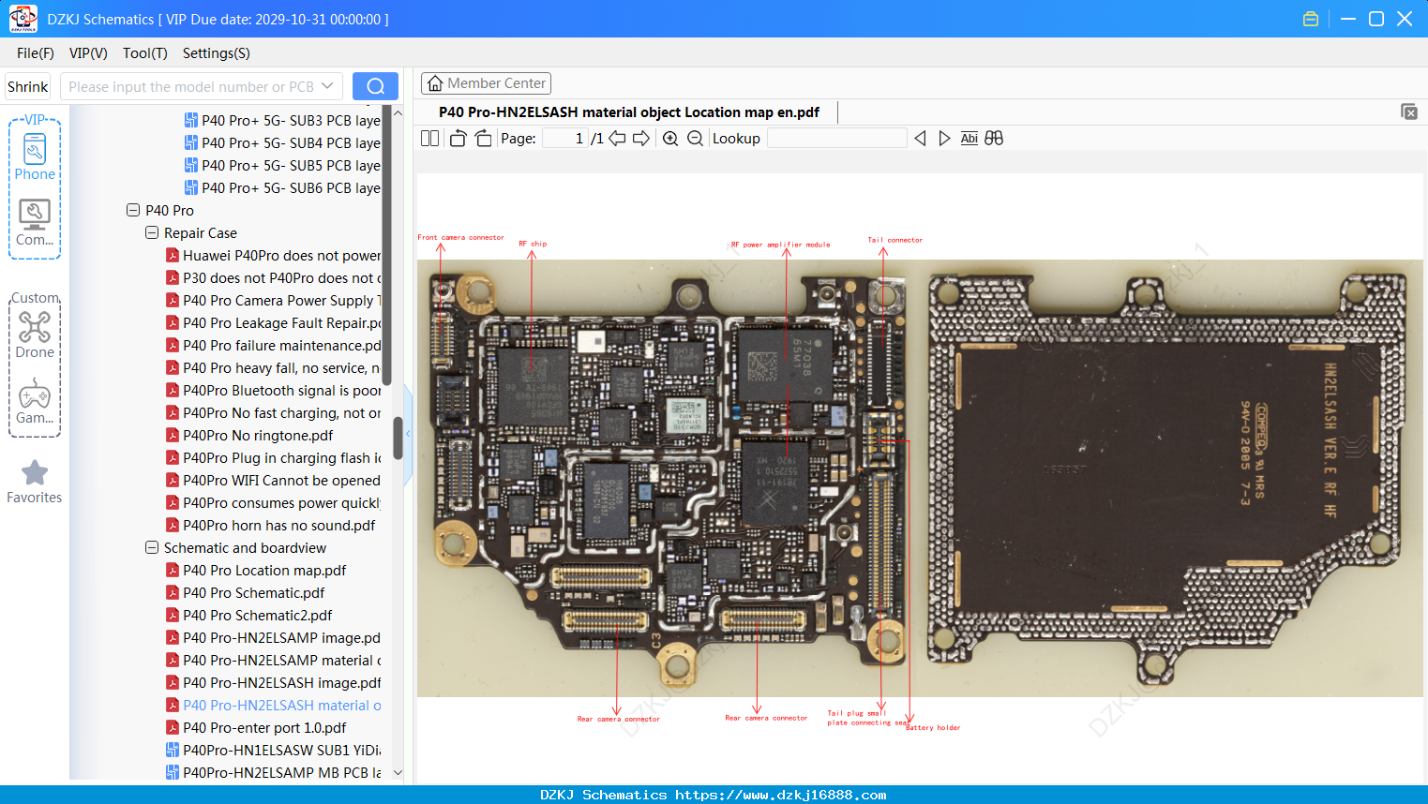Click the blue search button
This screenshot has width=1428, height=804.
click(x=375, y=86)
